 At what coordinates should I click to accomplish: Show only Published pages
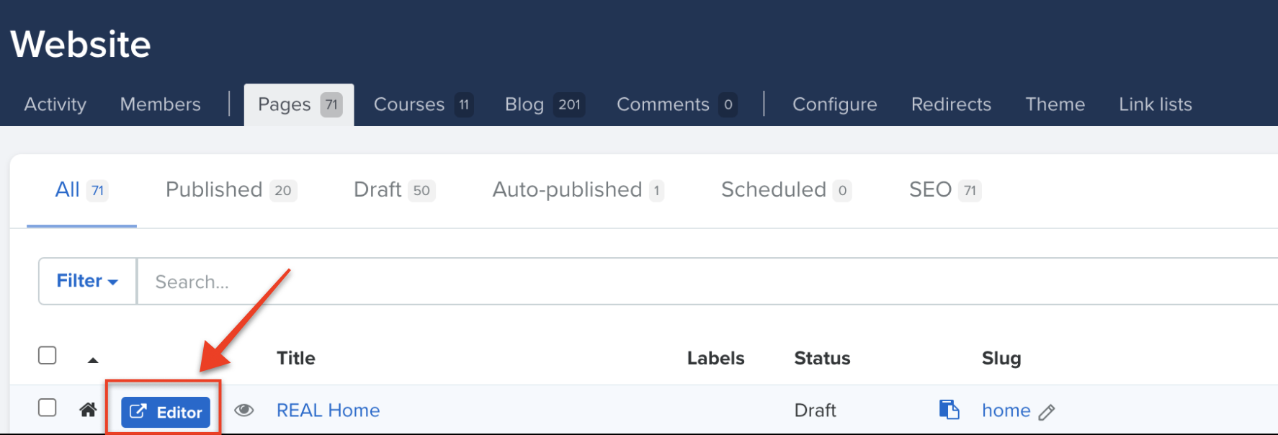tap(231, 190)
